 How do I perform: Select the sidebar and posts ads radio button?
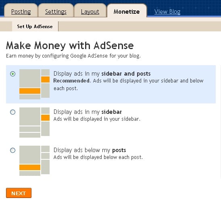tap(13, 74)
